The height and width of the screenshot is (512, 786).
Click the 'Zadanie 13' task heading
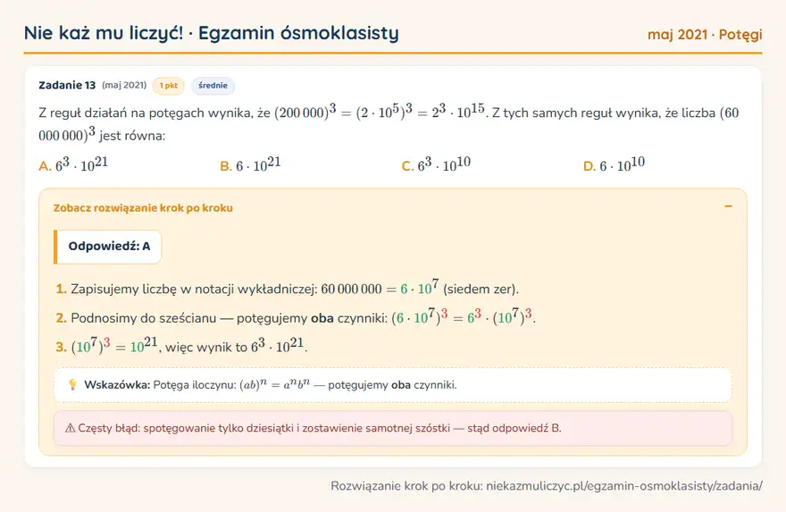pyautogui.click(x=67, y=85)
